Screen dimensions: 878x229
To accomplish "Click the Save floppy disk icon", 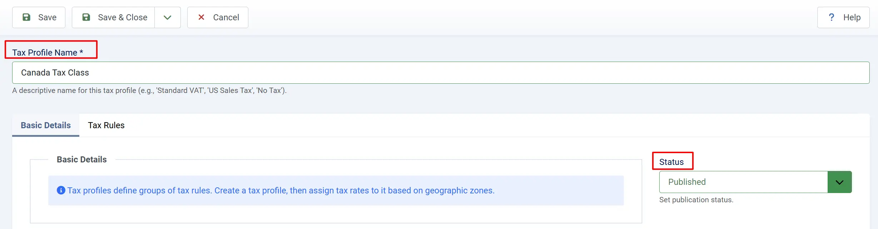I will [26, 17].
